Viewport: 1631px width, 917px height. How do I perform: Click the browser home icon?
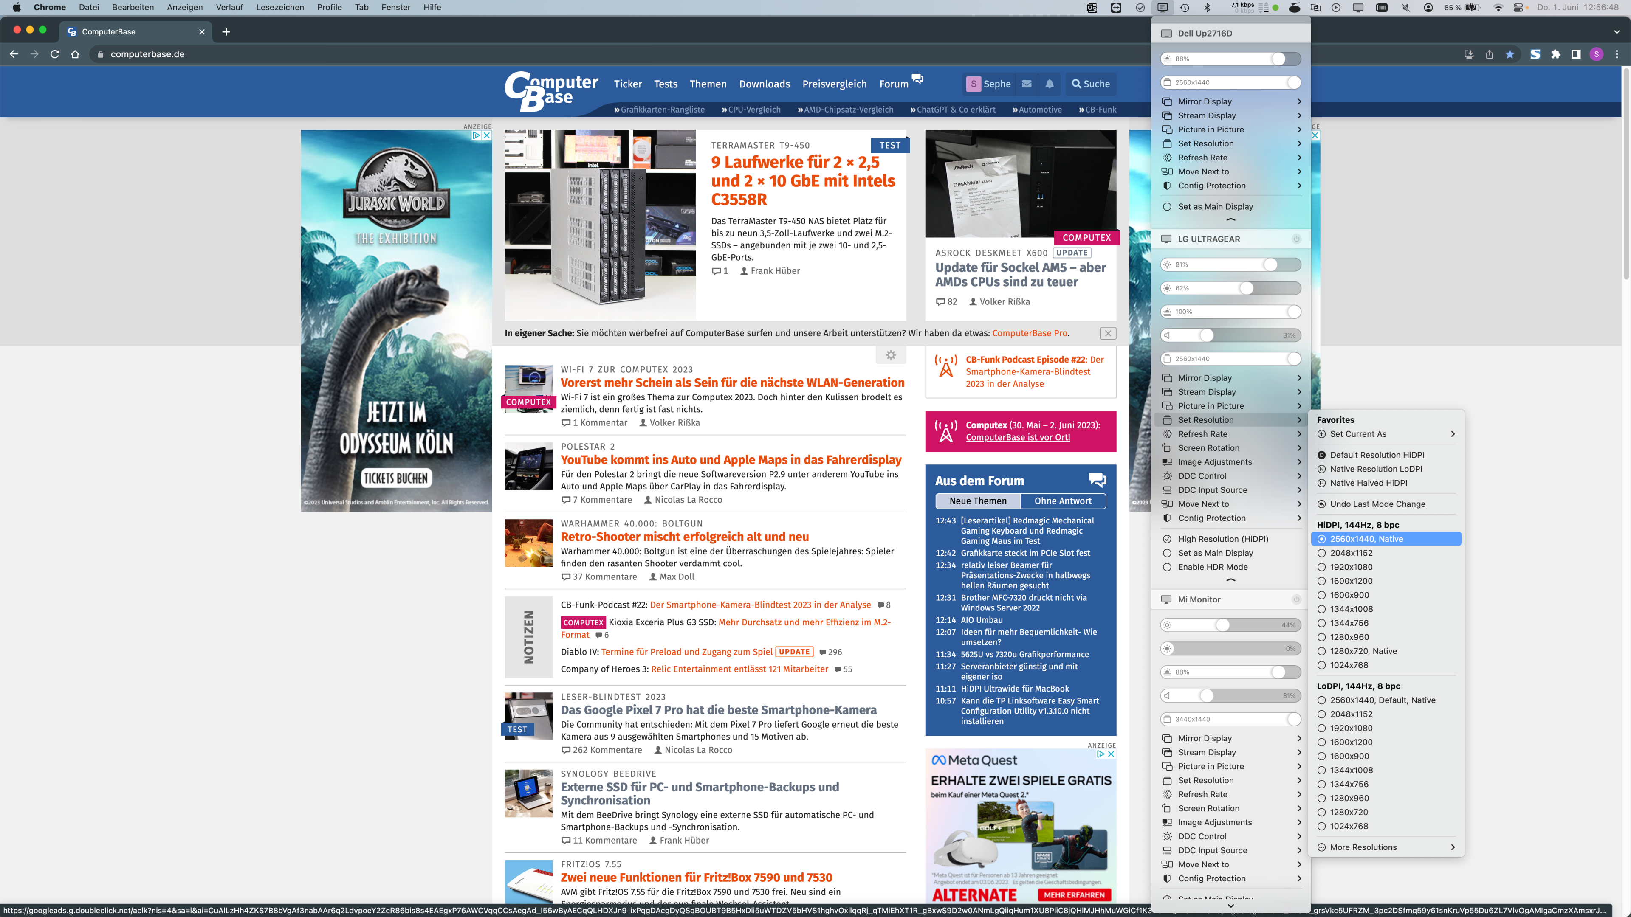(x=75, y=54)
